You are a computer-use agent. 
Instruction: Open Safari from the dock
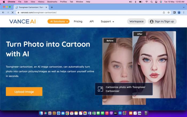pyautogui.click(x=59, y=113)
